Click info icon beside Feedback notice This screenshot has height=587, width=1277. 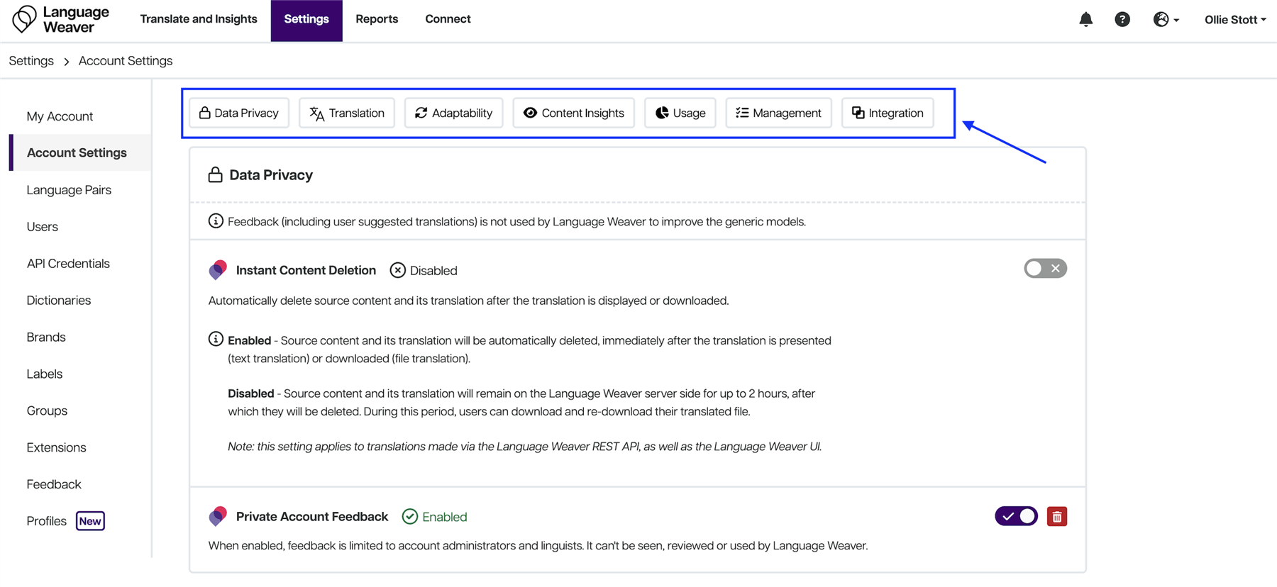216,221
